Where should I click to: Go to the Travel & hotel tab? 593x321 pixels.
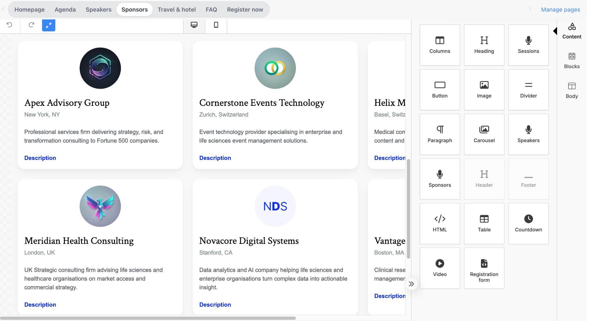(x=177, y=10)
